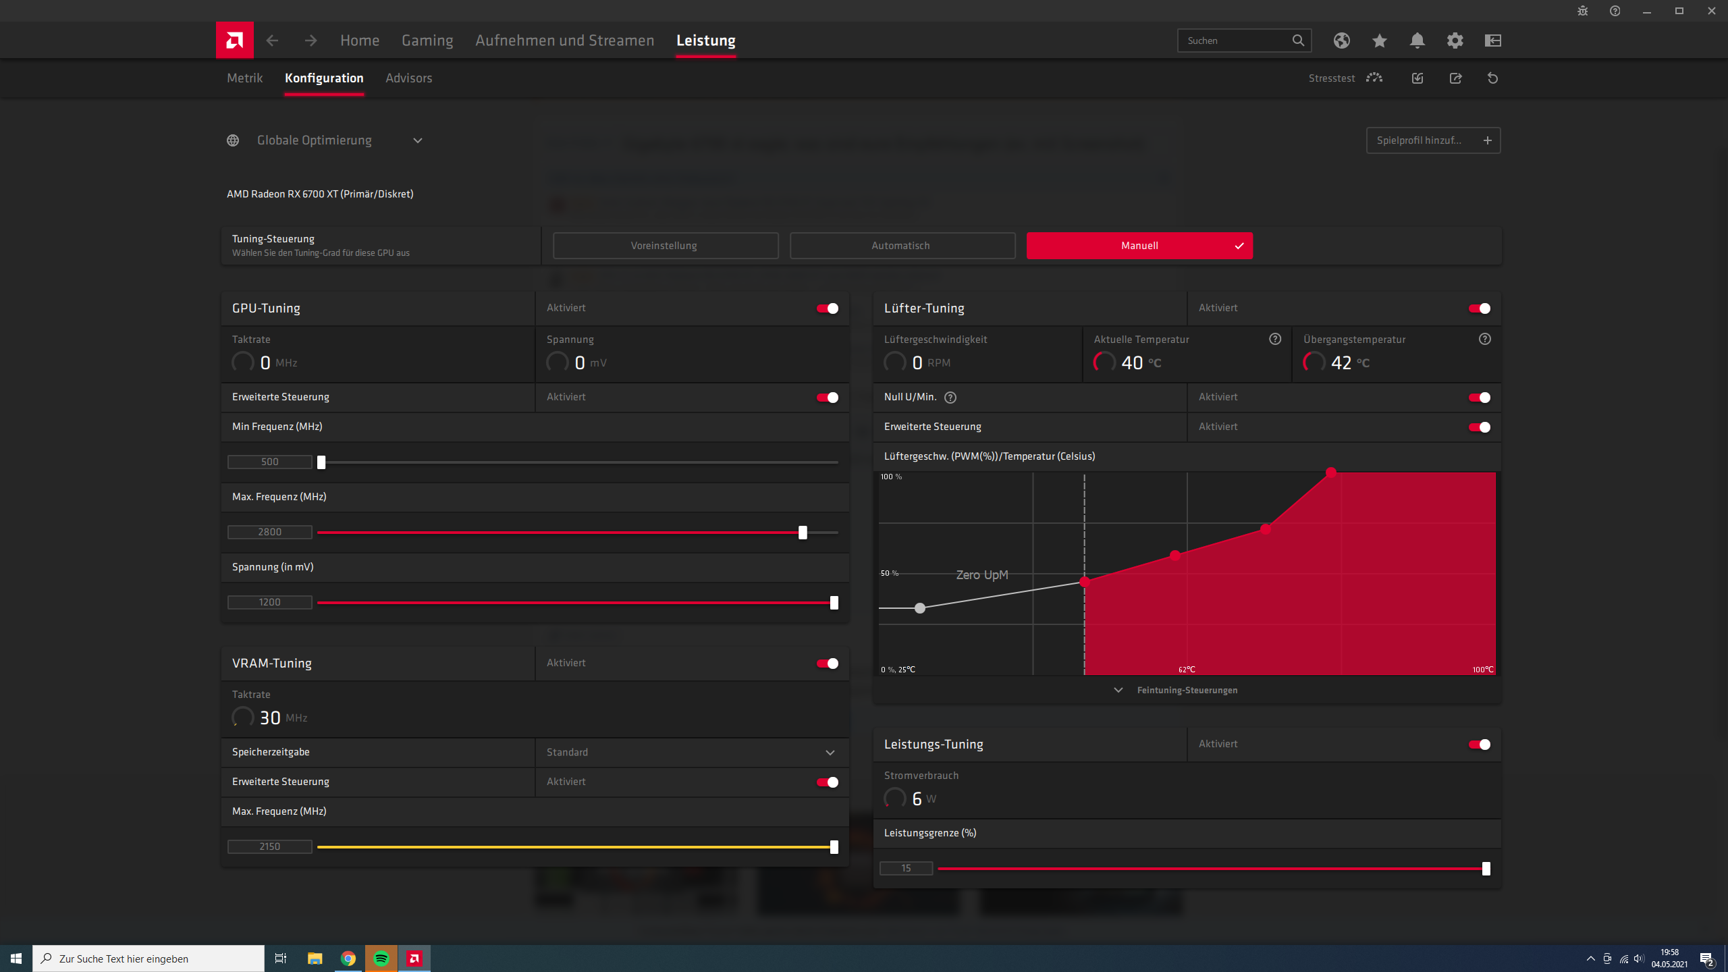Go to the Gaming section
The width and height of the screenshot is (1728, 972).
427,40
